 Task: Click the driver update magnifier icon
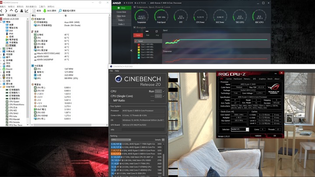pyautogui.click(x=60, y=11)
